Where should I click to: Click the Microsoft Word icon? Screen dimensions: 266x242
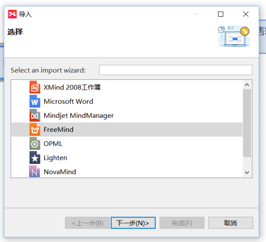pyautogui.click(x=35, y=102)
